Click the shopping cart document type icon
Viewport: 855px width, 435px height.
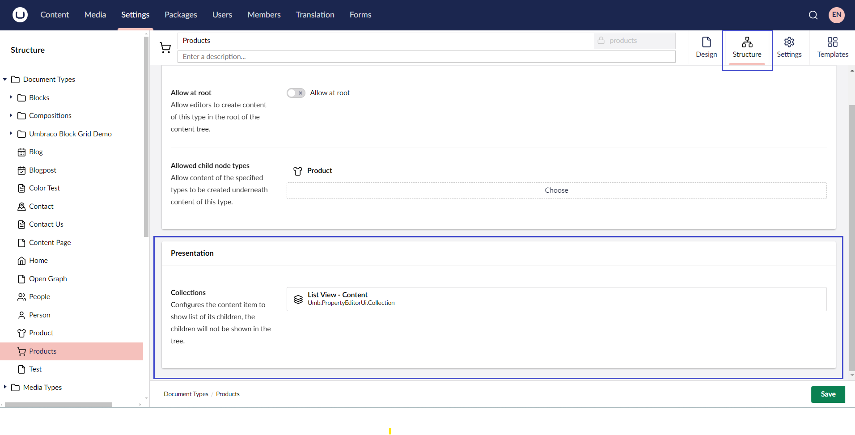coord(165,47)
